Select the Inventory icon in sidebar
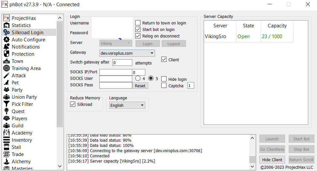This screenshot has width=317, height=171. (x=6, y=140)
